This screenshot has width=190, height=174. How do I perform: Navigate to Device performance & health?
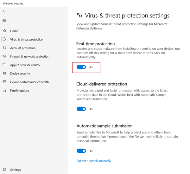[x=29, y=82]
